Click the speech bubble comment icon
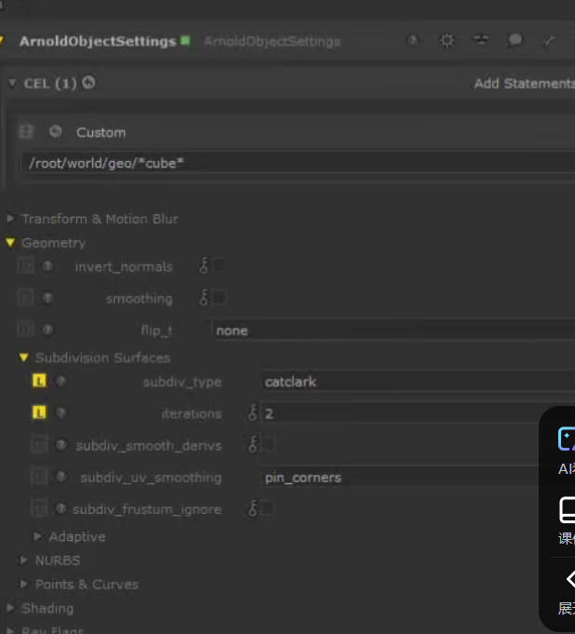 coord(515,41)
